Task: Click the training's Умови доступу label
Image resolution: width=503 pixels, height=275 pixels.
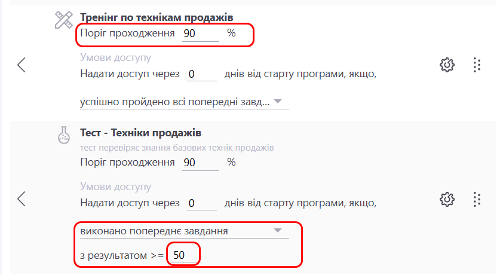Action: tap(115, 58)
